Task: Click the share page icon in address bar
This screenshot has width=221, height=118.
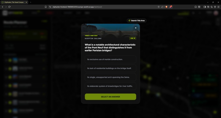Action: coord(162,7)
